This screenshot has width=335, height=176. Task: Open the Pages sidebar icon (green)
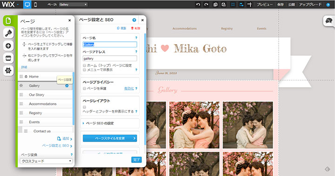[x=8, y=21]
